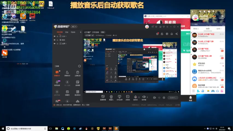Click the 客服 customer service icon

[x=190, y=98]
